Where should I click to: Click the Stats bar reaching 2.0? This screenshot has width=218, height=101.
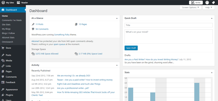pos(153,97)
